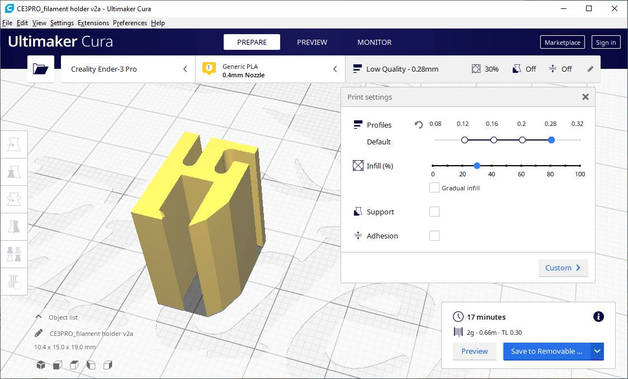This screenshot has height=379, width=628.
Task: Select the 0.2 profile radio point
Action: 522,140
